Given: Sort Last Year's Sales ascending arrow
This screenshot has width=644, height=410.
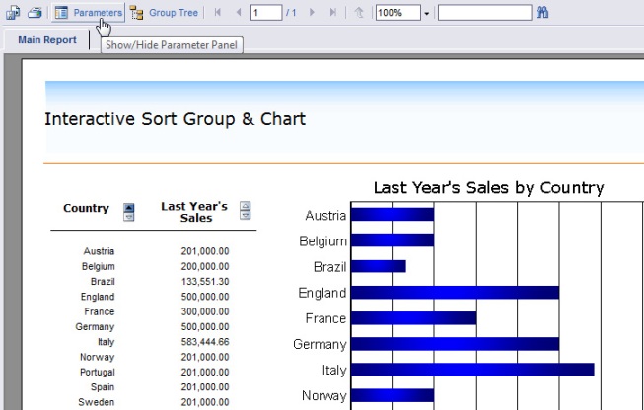Looking at the screenshot, I should 246,206.
